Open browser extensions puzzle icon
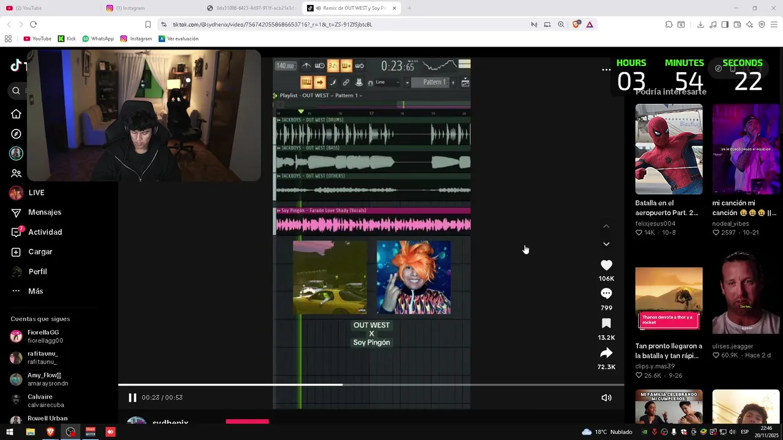Screen dimensions: 783x440 tap(669, 24)
